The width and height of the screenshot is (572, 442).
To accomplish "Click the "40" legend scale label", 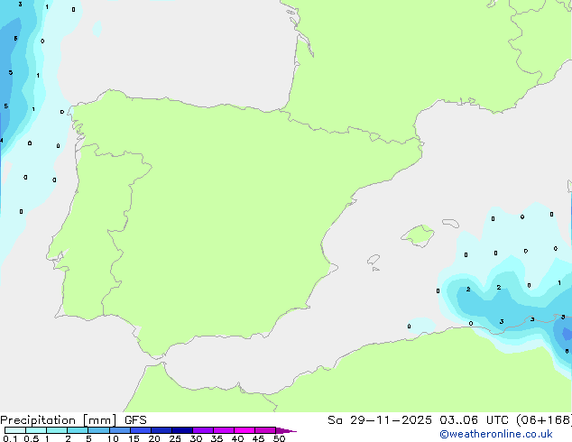I will pyautogui.click(x=237, y=438).
